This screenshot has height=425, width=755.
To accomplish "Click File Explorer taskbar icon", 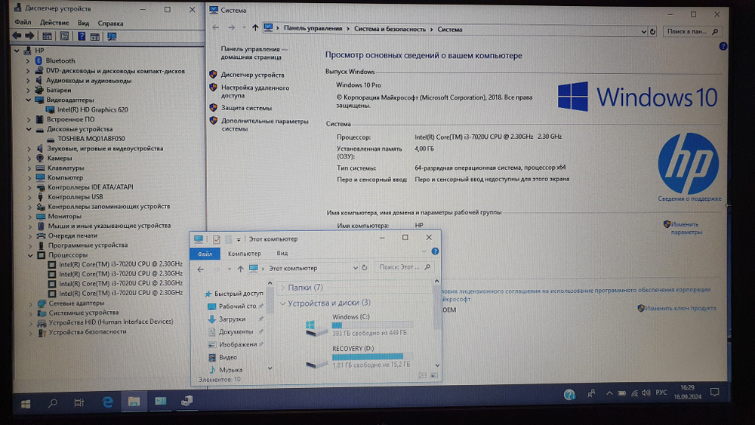I will click(x=134, y=401).
